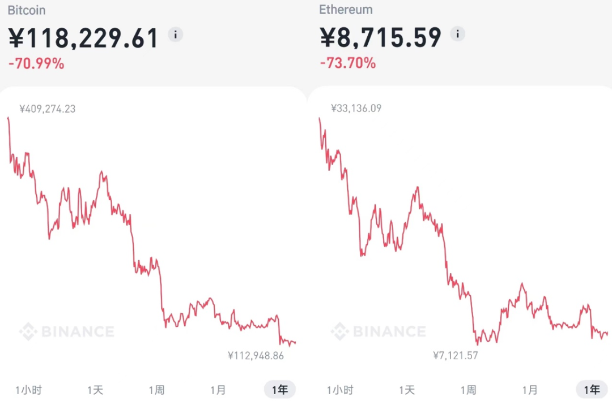Click the Ethereum price ¥8,715.59
The height and width of the screenshot is (401, 612).
[x=381, y=38]
